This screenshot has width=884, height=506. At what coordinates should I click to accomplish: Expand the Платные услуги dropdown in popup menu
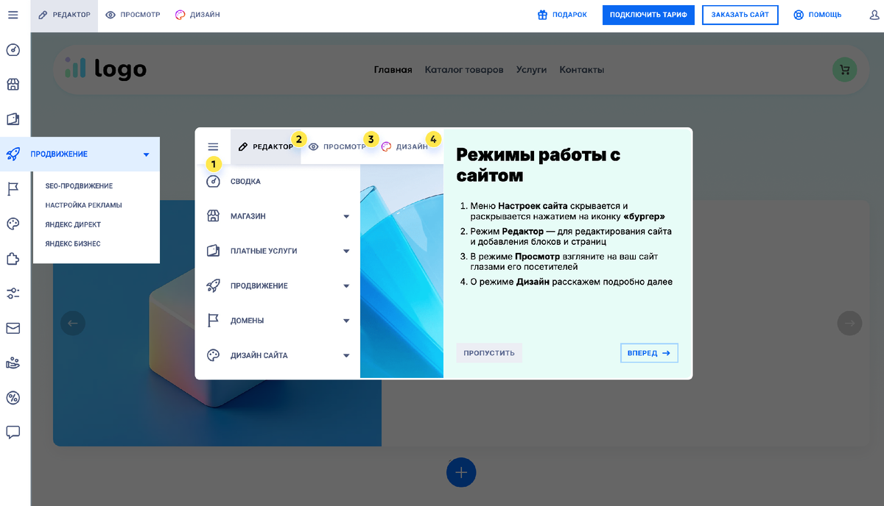pos(346,251)
